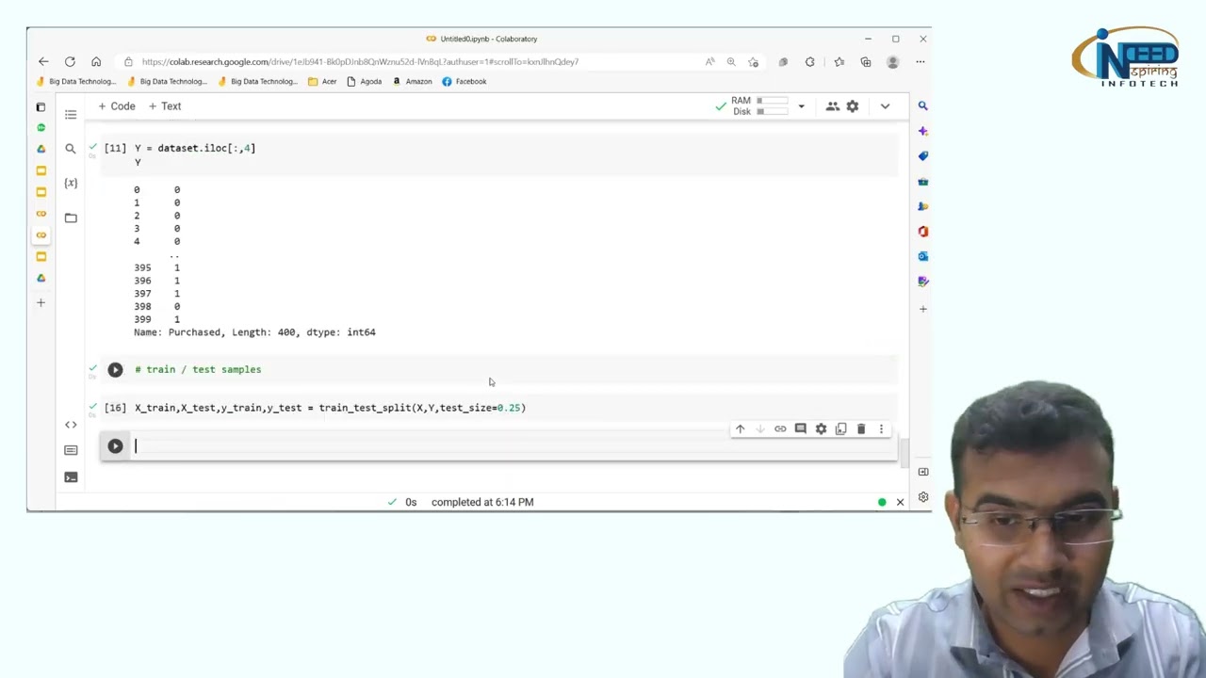Open the Edge sidebar search icon
The height and width of the screenshot is (678, 1206).
[x=922, y=105]
